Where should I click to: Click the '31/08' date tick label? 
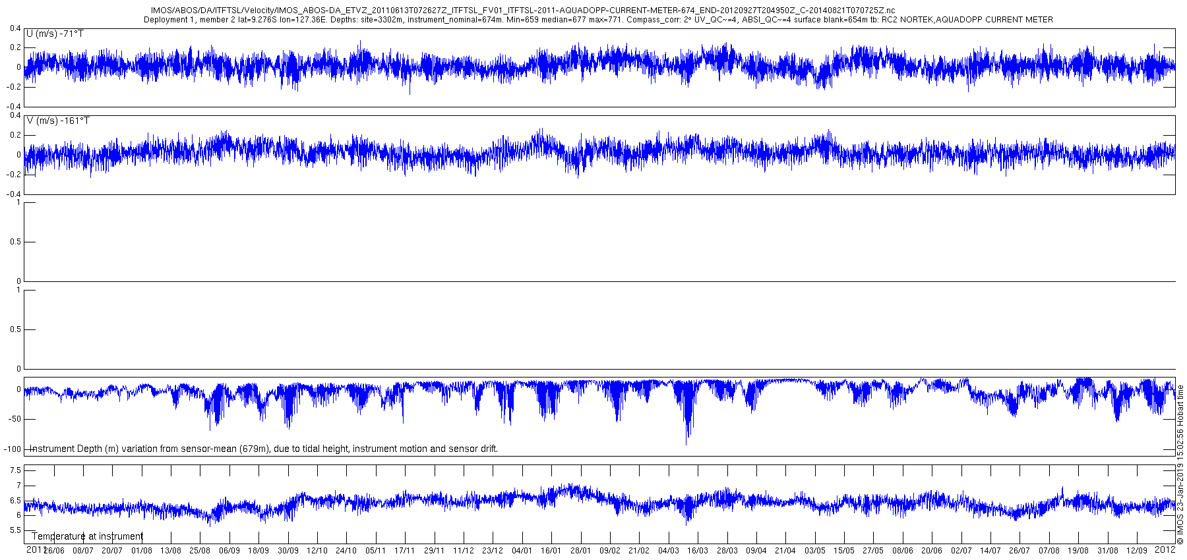[x=1107, y=551]
